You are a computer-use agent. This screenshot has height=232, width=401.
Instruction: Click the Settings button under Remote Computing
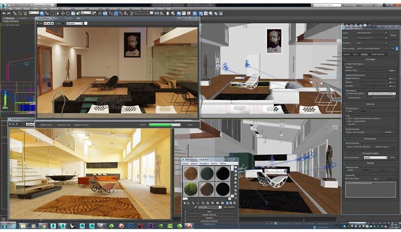click(x=389, y=132)
